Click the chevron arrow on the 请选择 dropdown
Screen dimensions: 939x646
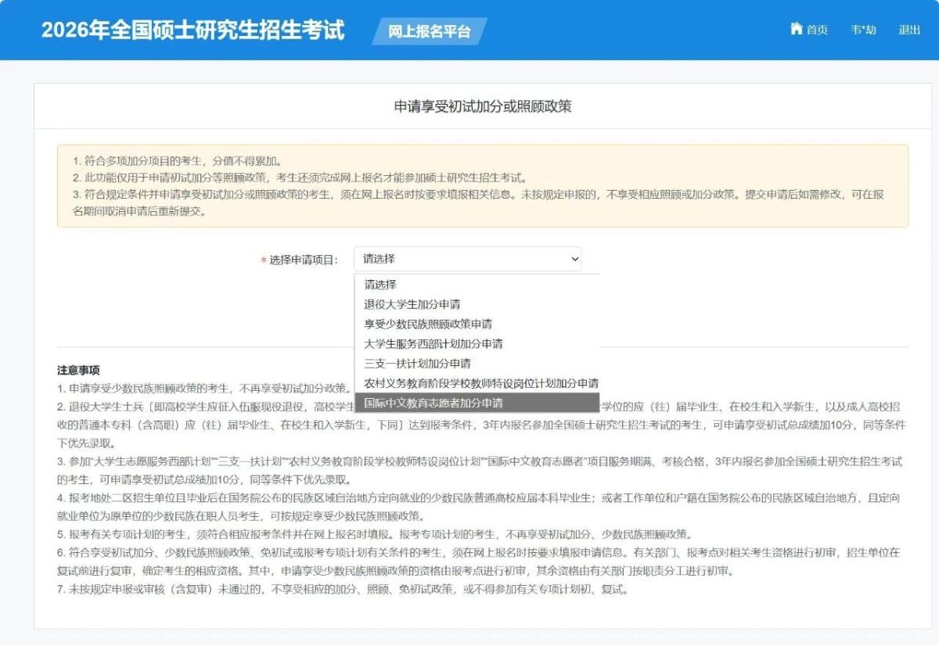point(575,259)
